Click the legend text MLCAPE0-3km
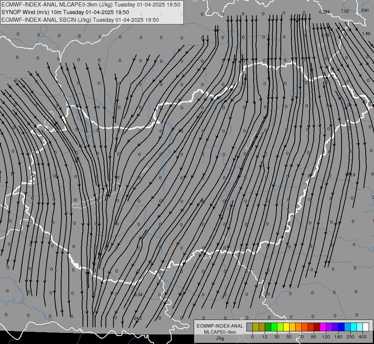Viewport: 374px width, 344px height. [220, 332]
